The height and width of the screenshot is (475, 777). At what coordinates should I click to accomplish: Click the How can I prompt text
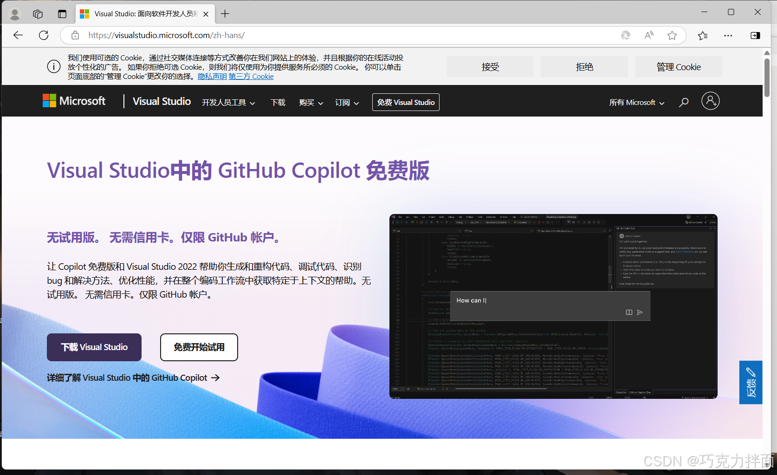472,300
